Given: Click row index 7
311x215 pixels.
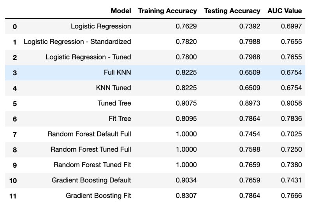Looking at the screenshot, I should click(x=15, y=134).
